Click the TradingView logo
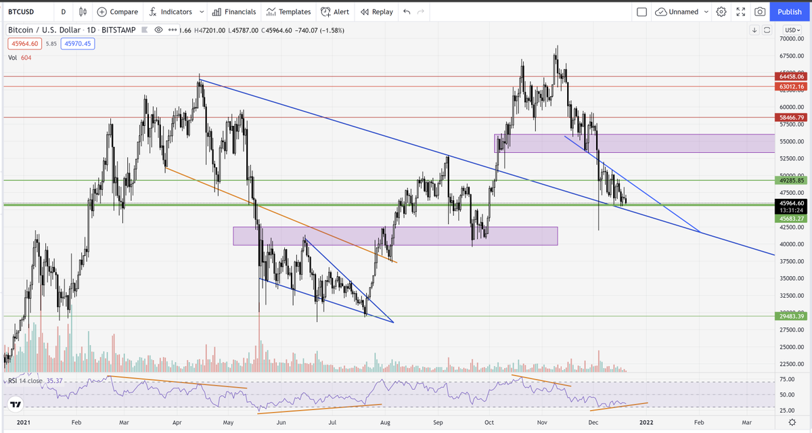The width and height of the screenshot is (812, 433). 15,405
